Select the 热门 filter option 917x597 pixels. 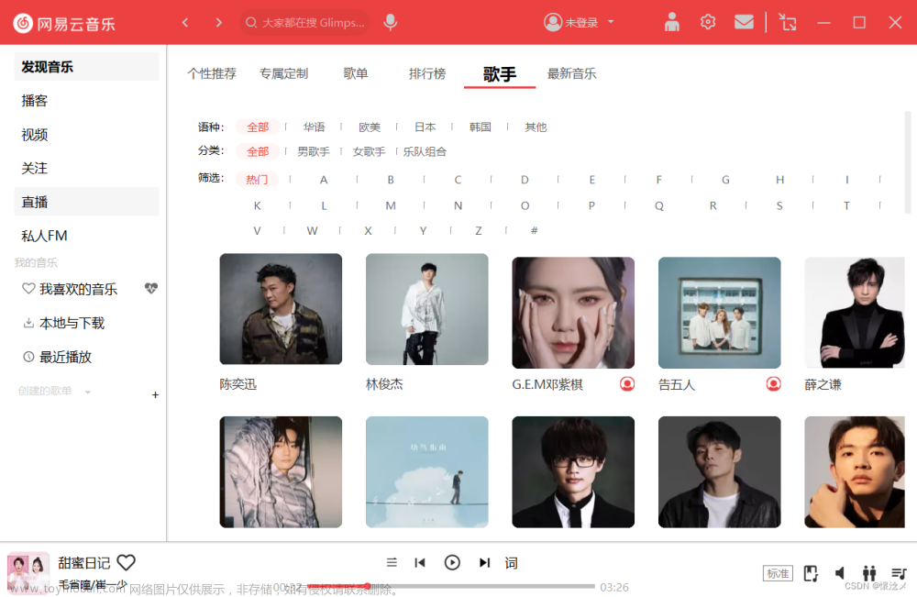point(257,179)
